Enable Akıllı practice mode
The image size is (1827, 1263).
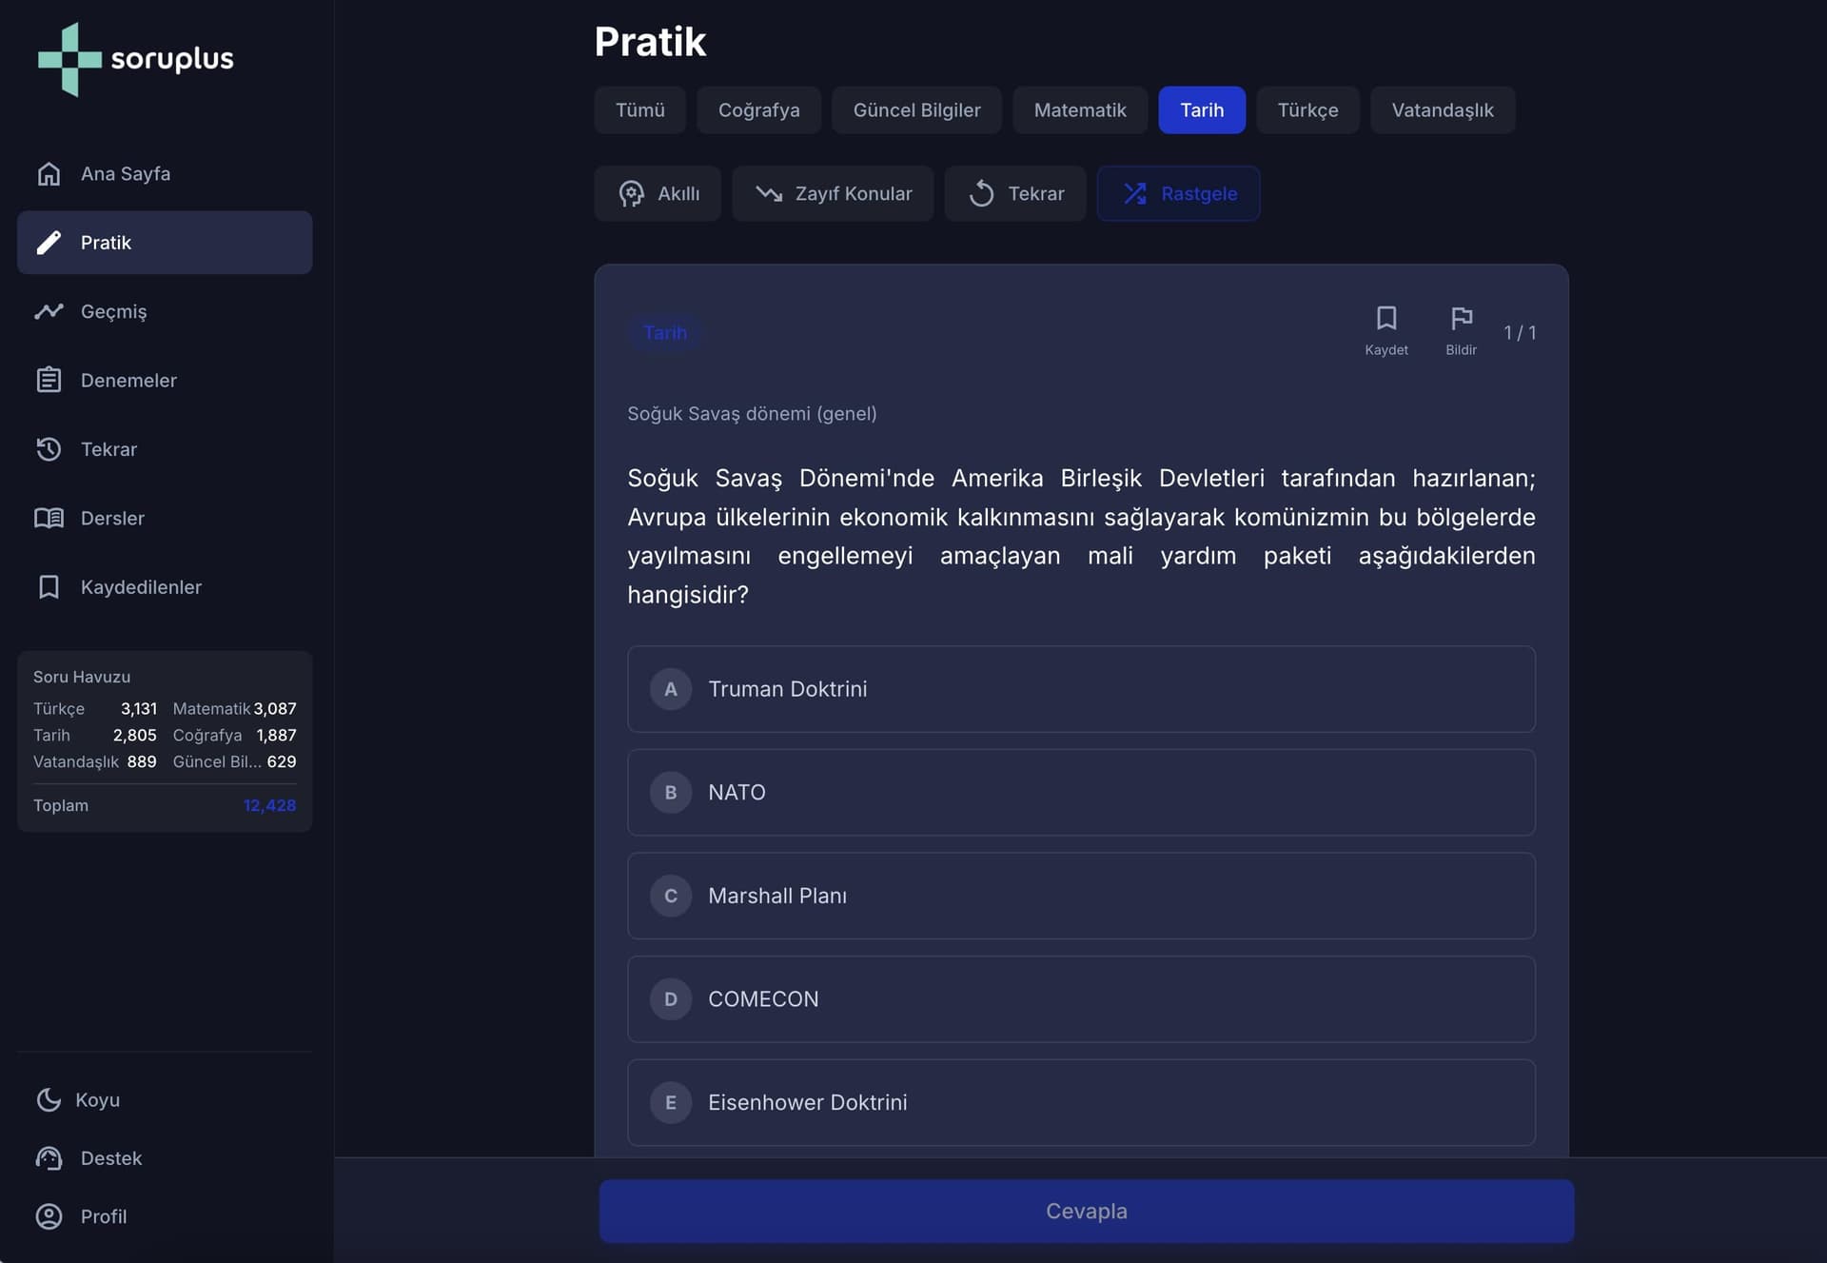point(658,194)
